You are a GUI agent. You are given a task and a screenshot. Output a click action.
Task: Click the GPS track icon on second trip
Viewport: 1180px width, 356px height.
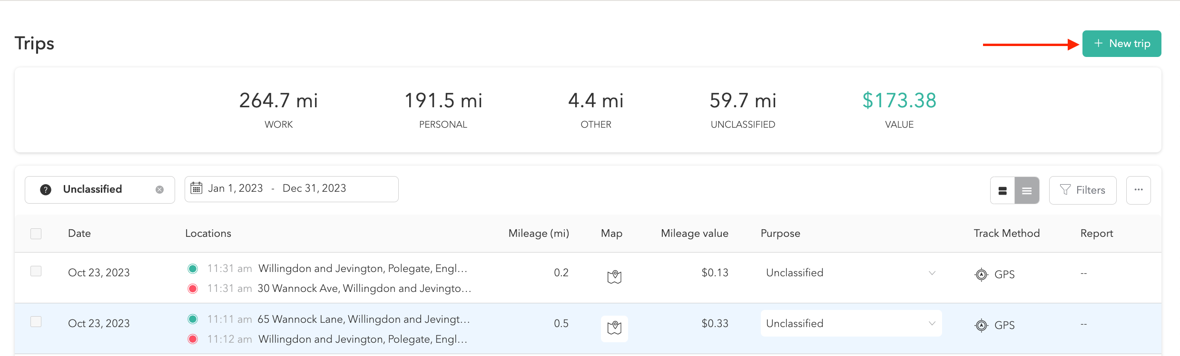tap(981, 325)
